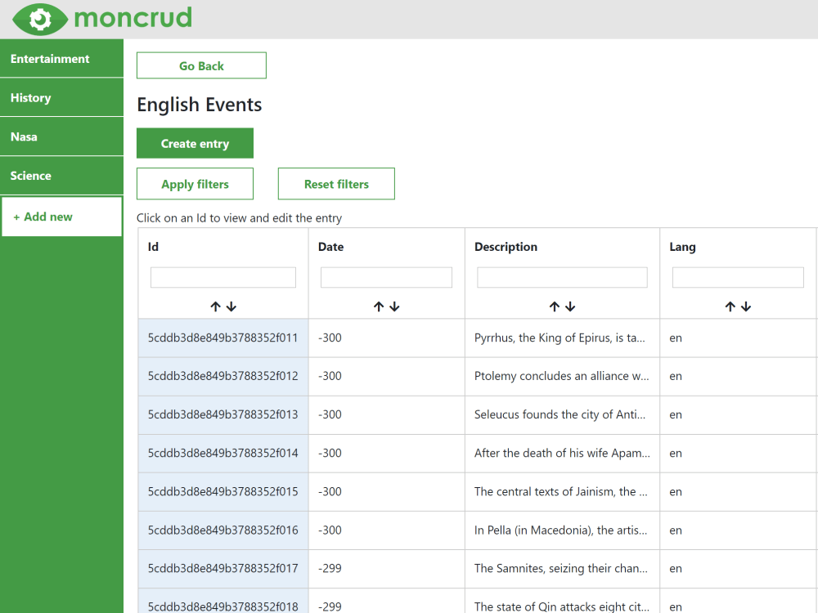Select description 'After the death of his wife'

click(x=562, y=454)
